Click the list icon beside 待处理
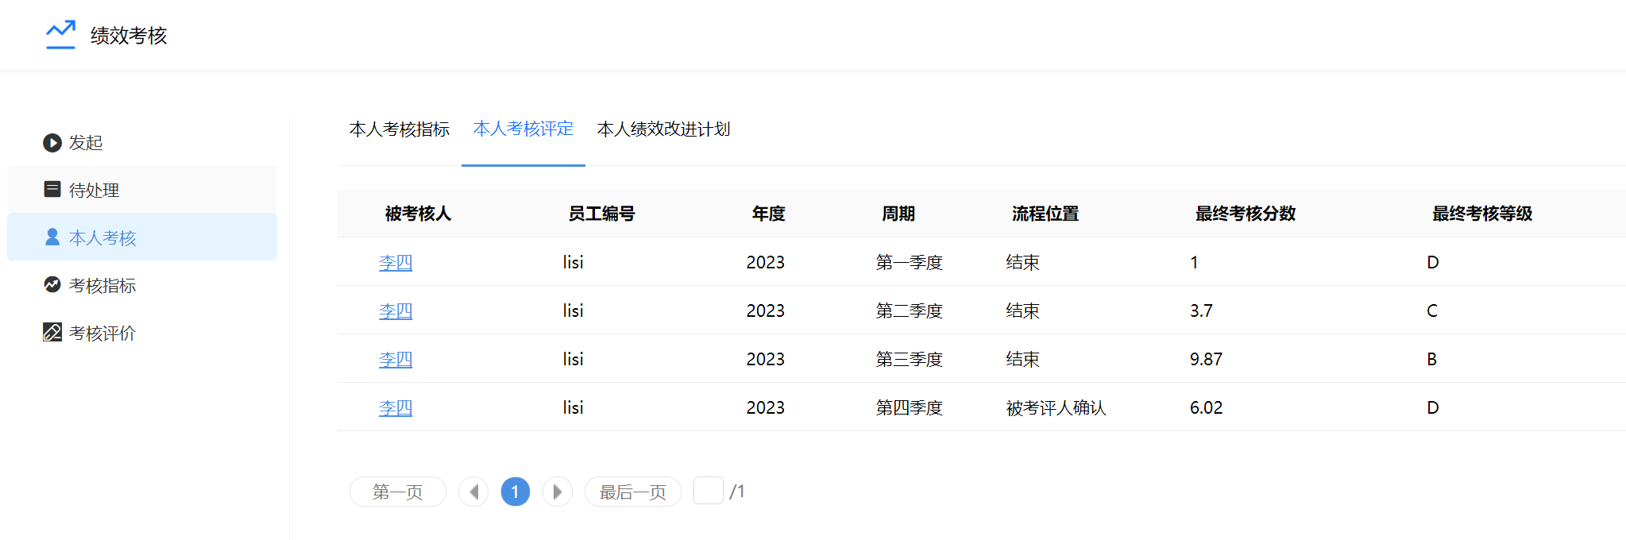Viewport: 1626px width, 540px height. pyautogui.click(x=52, y=189)
